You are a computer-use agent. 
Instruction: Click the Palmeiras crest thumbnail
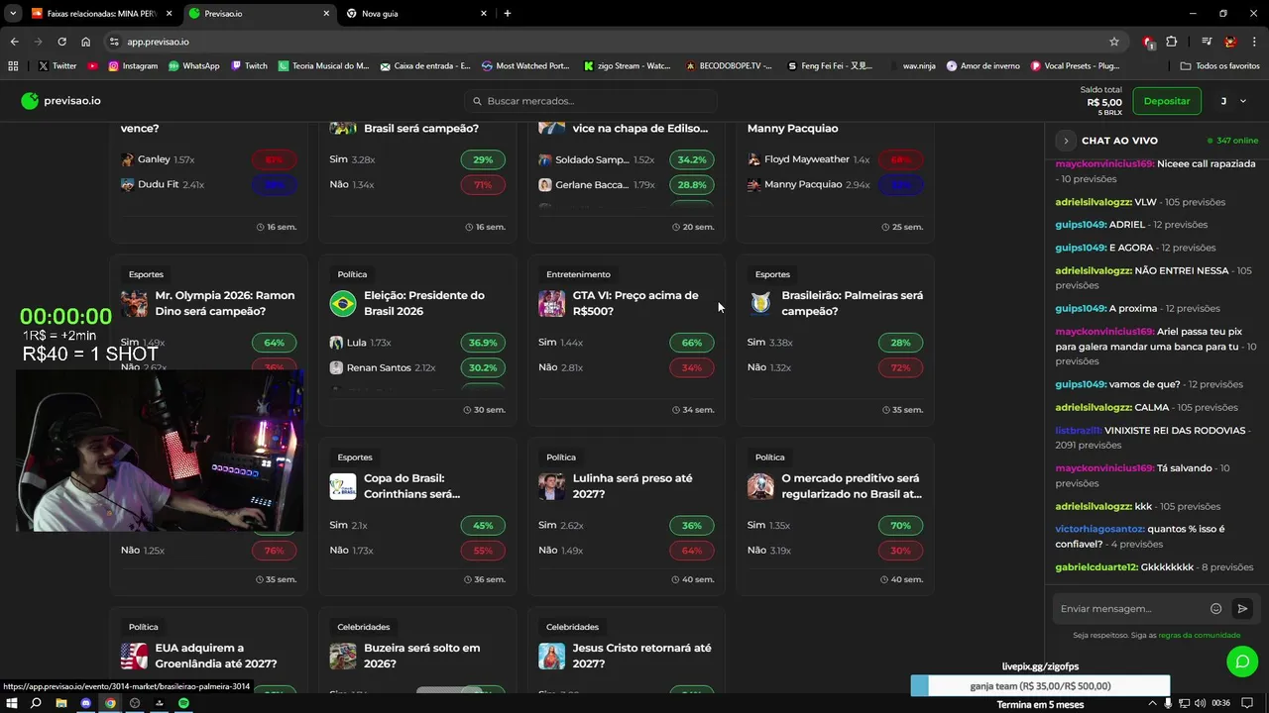click(760, 303)
